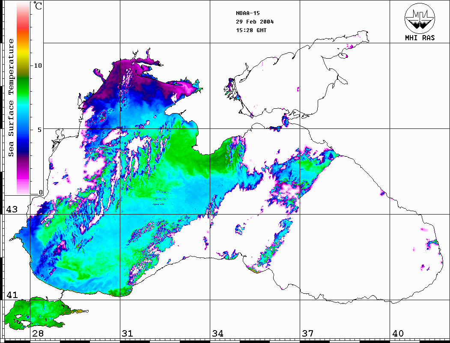Click longitude label '28'
The image size is (450, 343).
pyautogui.click(x=38, y=334)
